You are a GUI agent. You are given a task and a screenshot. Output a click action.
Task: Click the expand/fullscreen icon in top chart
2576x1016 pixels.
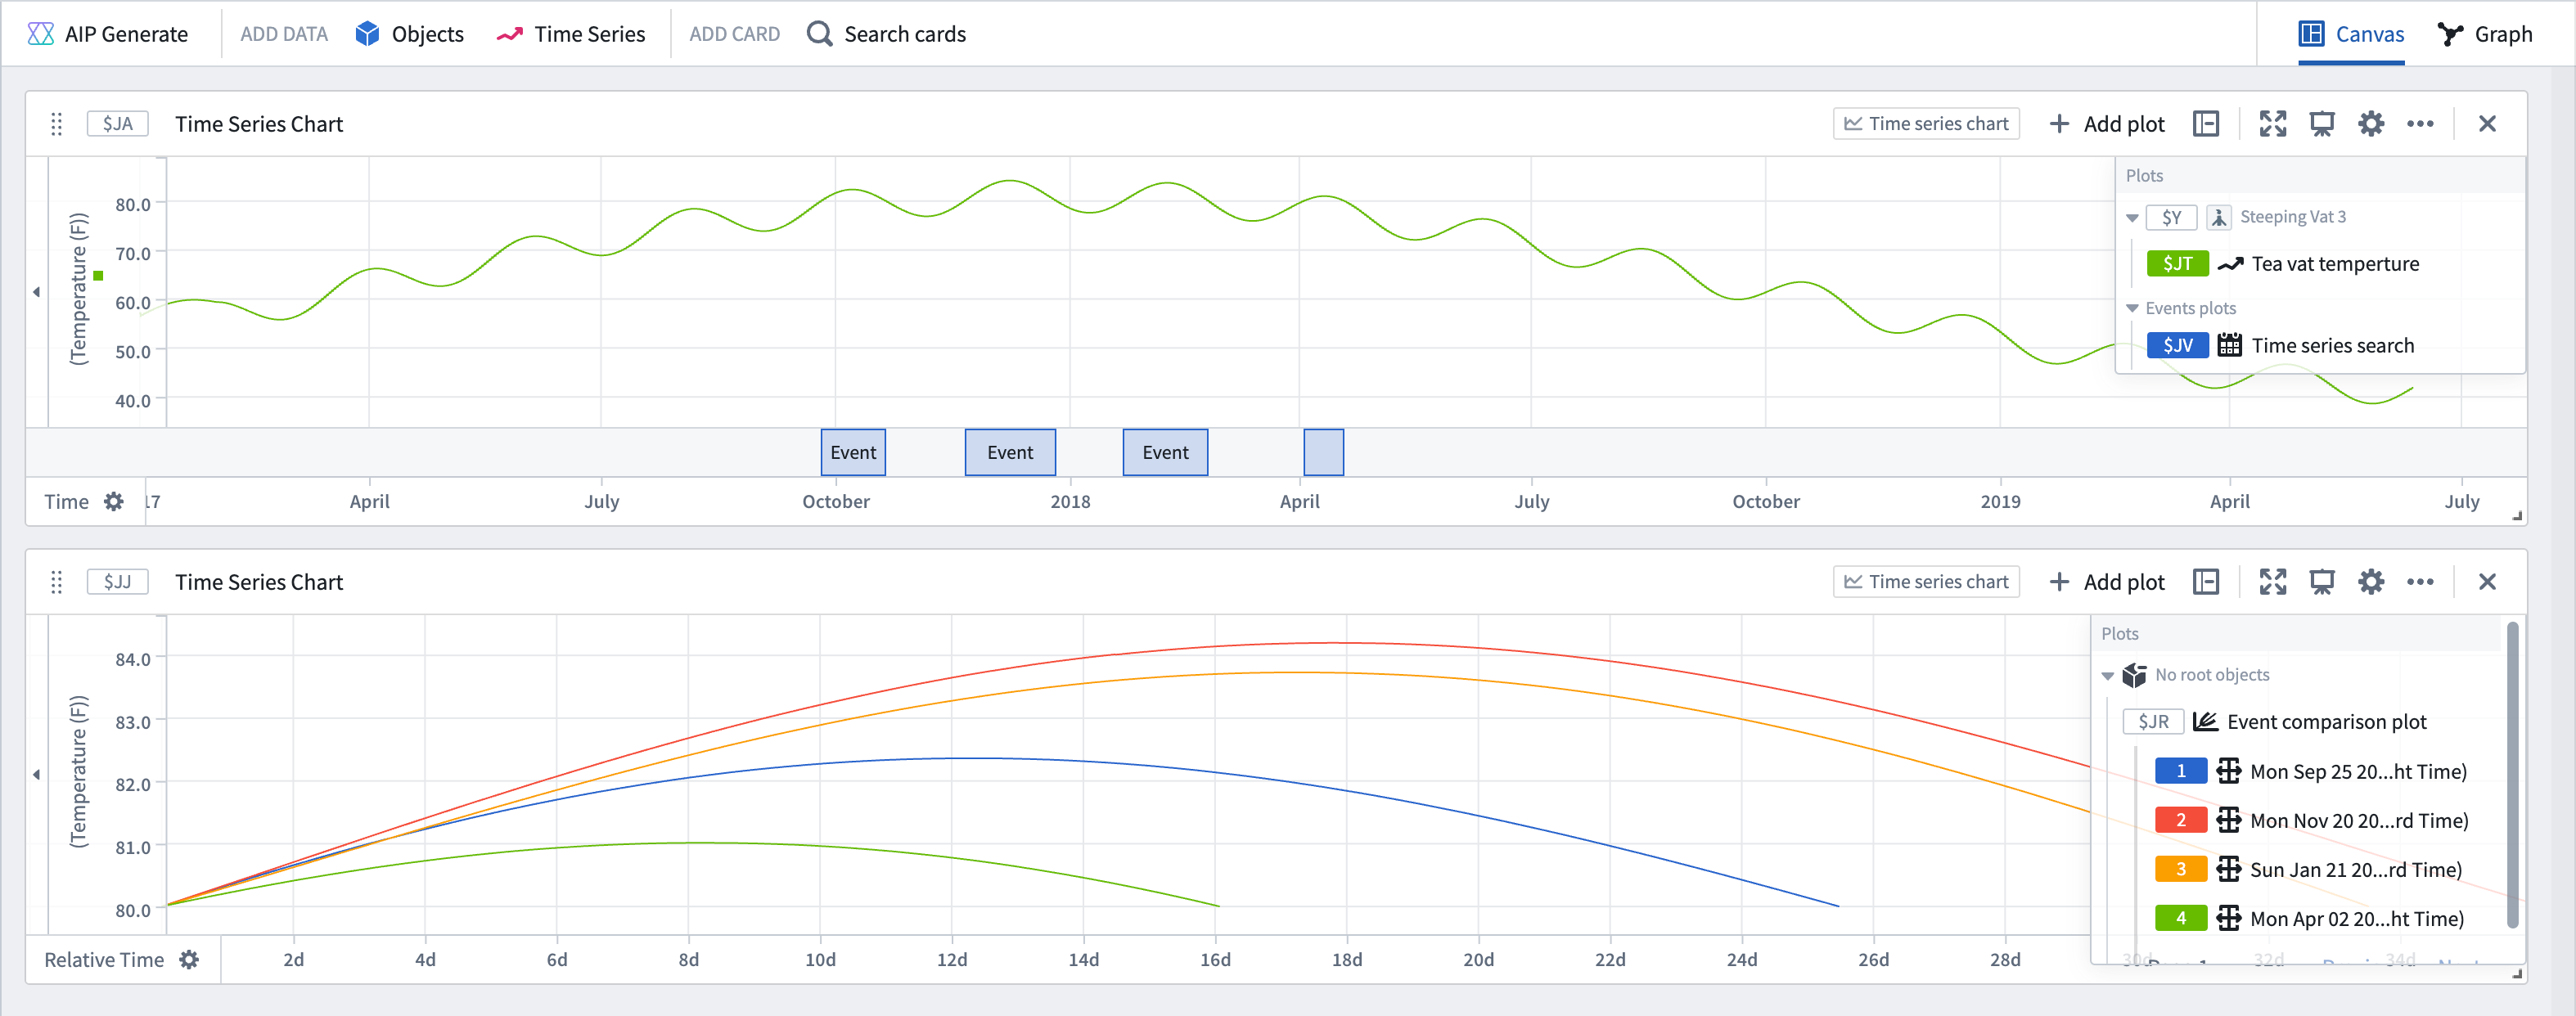[2271, 123]
